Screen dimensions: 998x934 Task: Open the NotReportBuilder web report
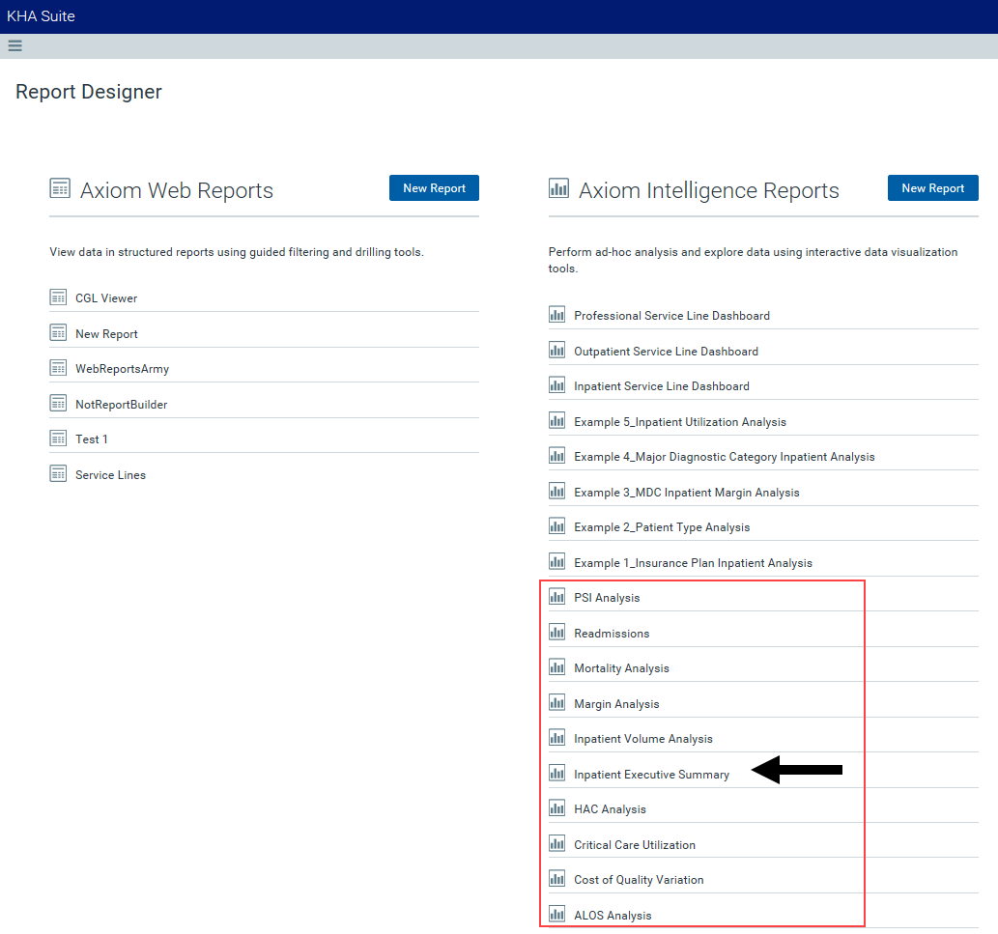(121, 405)
